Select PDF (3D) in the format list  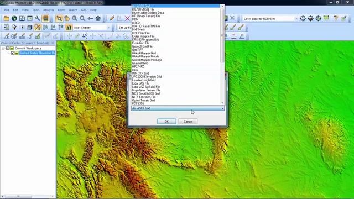(x=138, y=103)
